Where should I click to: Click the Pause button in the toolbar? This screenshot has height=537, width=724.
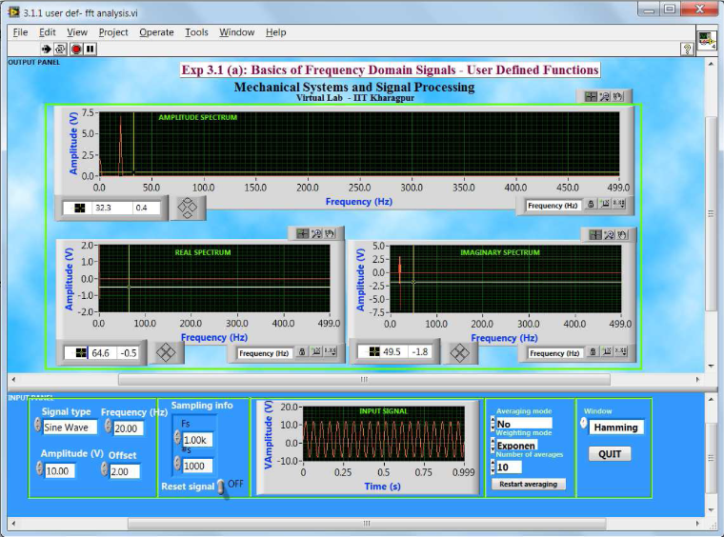(90, 49)
